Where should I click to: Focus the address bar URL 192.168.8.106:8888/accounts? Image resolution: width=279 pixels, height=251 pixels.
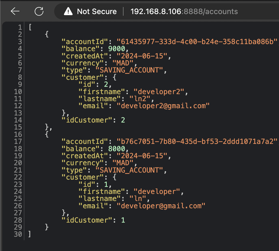184,11
